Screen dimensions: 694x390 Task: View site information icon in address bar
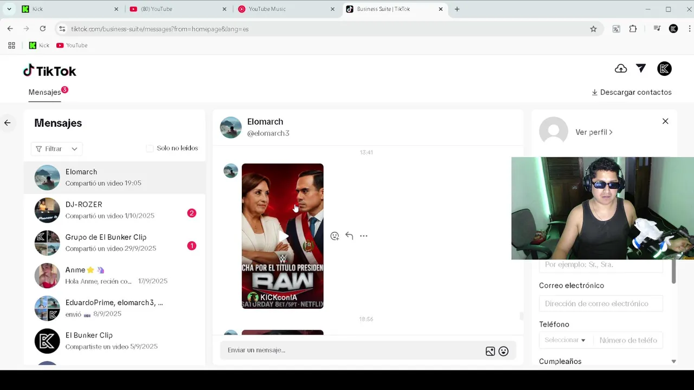click(62, 29)
